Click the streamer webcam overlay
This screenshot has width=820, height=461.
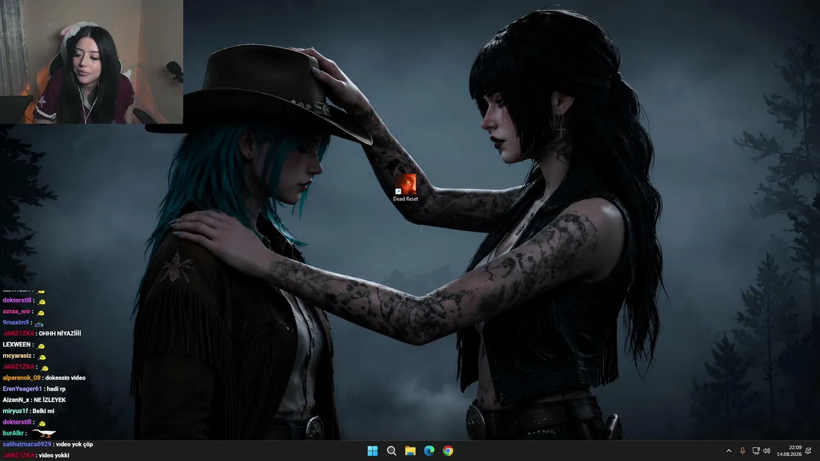tap(92, 61)
